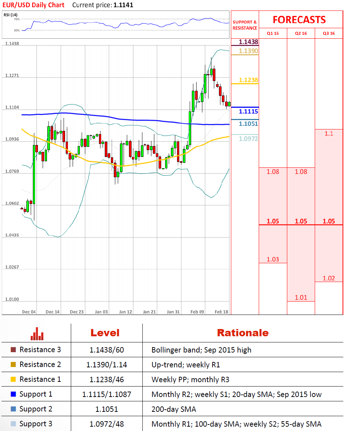344x431 pixels.
Task: Click the Q3 16 median forecast 1.05
Action: (328, 221)
